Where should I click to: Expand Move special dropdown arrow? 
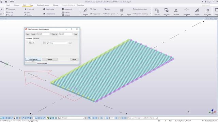click(x=118, y=14)
